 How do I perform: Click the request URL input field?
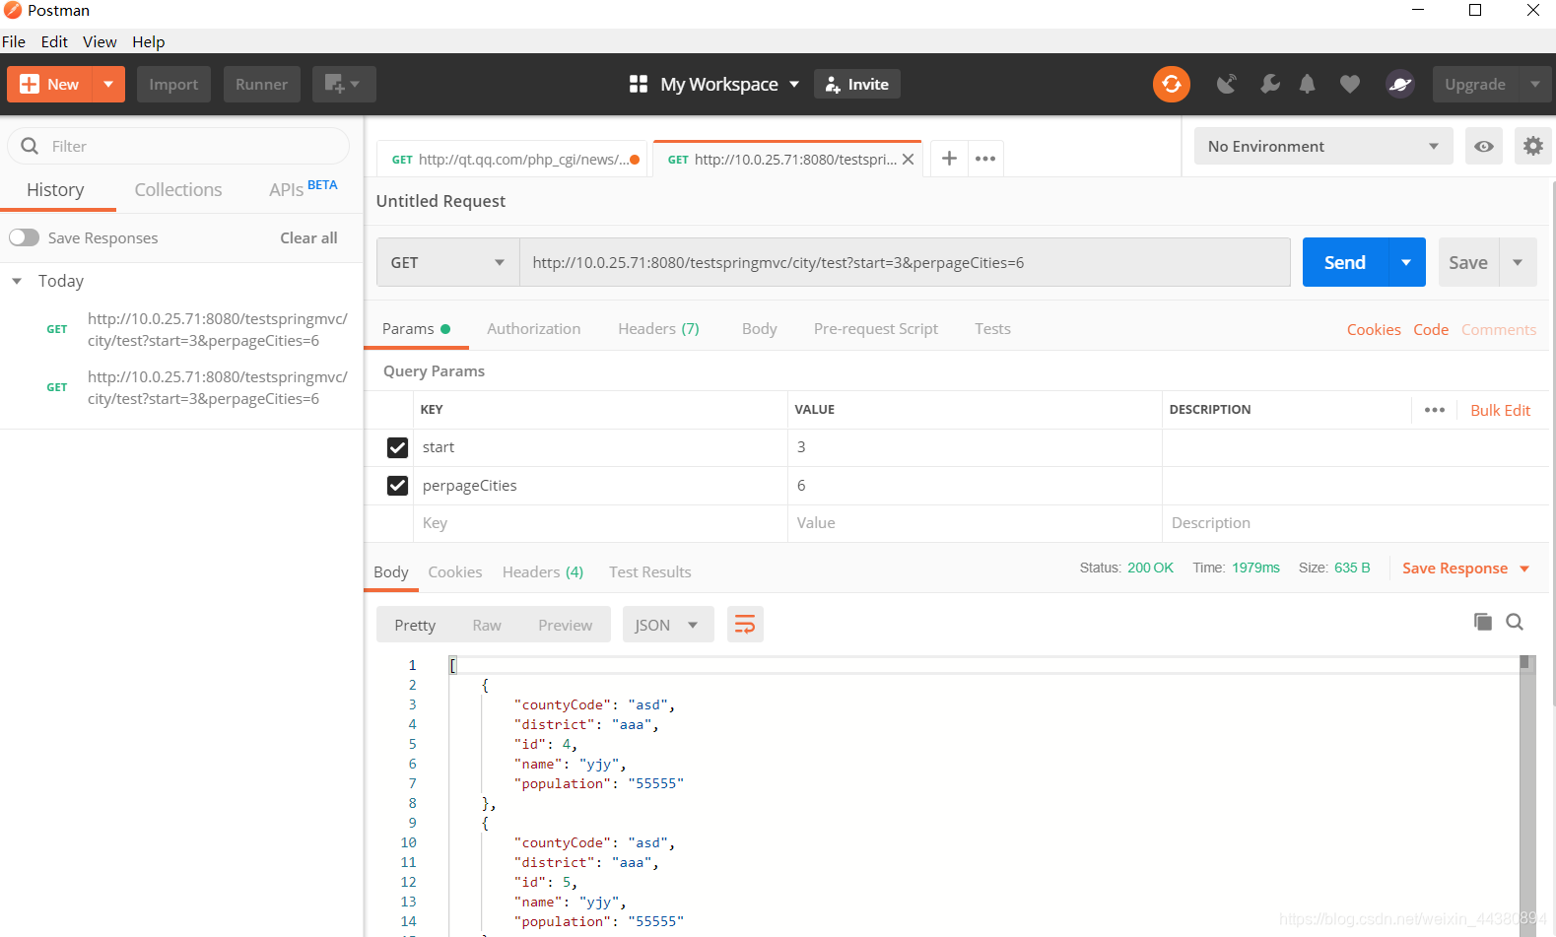point(905,262)
